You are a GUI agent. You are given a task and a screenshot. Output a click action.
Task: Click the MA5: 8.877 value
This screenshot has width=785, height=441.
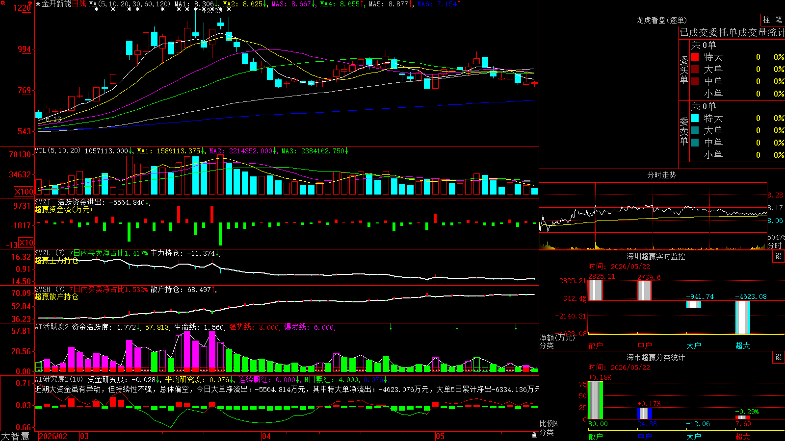[391, 4]
